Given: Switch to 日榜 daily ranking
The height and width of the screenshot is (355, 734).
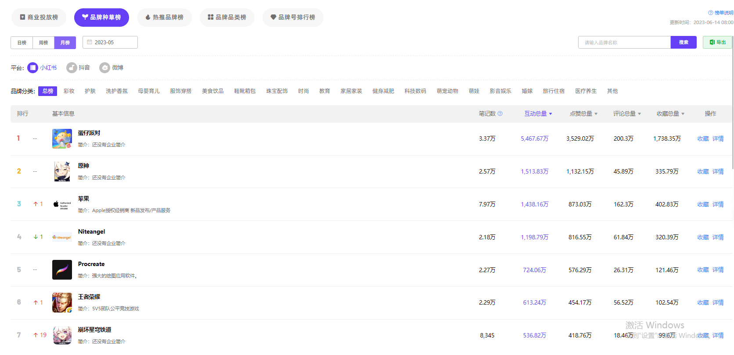Looking at the screenshot, I should point(22,43).
